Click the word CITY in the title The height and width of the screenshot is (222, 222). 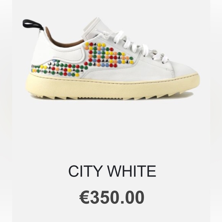click(86, 171)
